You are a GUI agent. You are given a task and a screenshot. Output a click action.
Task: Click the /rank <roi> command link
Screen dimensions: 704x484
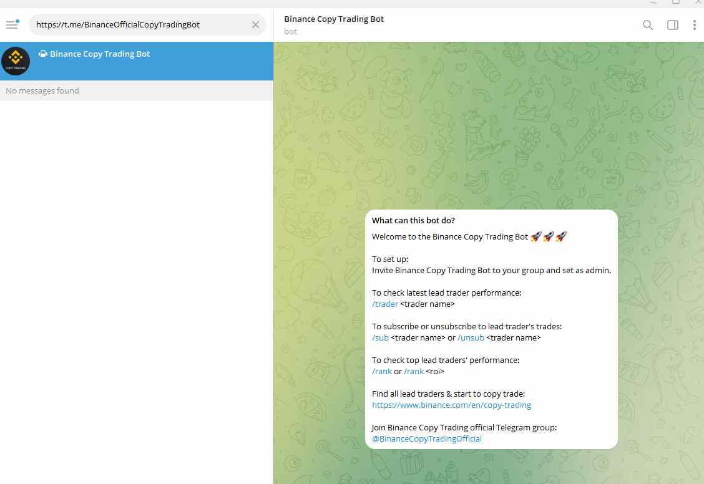click(x=414, y=371)
